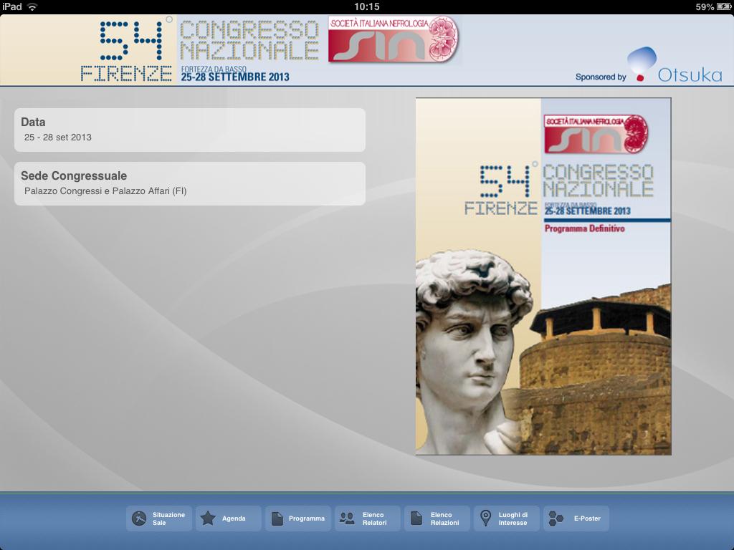Open the Elenco Relazioni tab

click(x=437, y=518)
